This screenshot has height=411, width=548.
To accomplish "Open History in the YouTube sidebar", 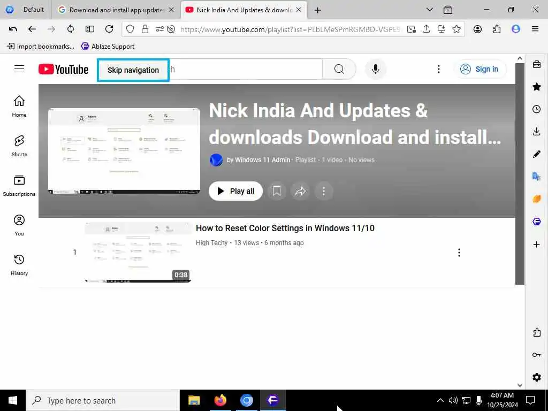I will (19, 265).
